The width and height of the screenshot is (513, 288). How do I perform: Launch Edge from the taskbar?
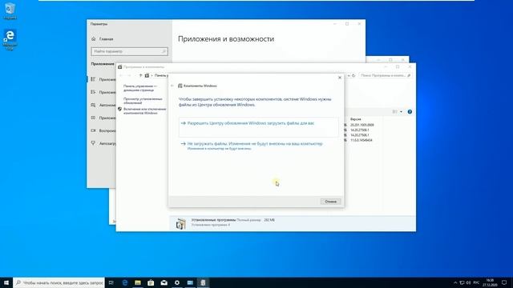pyautogui.click(x=125, y=282)
